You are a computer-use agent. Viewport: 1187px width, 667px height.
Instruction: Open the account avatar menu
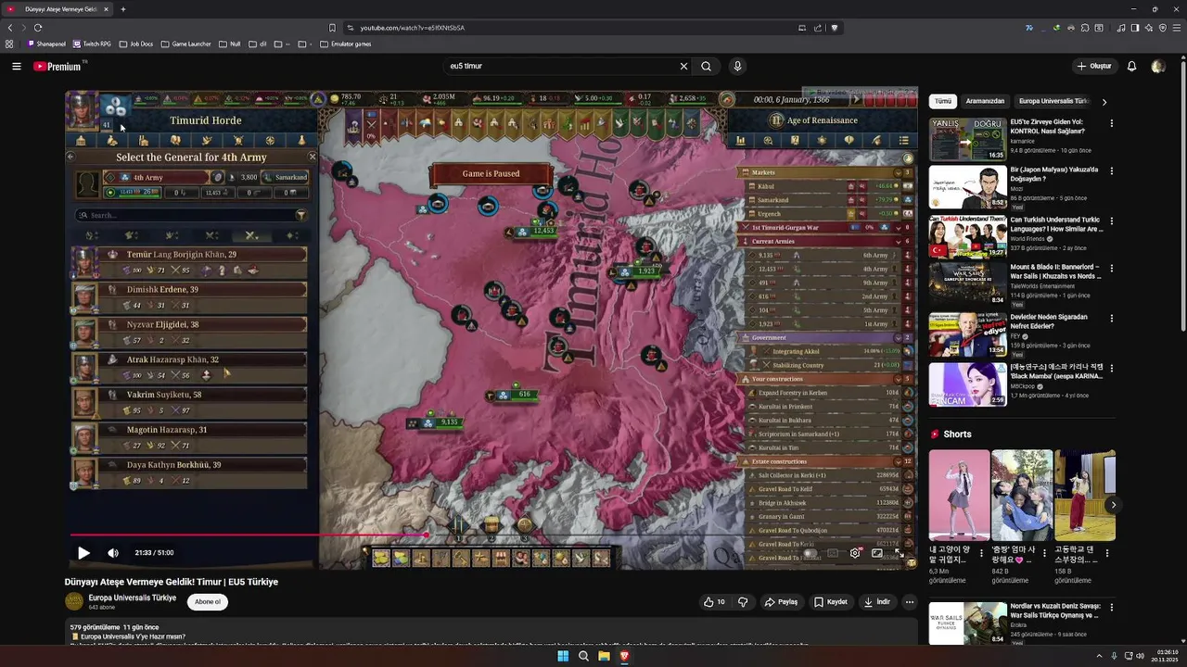tap(1158, 67)
